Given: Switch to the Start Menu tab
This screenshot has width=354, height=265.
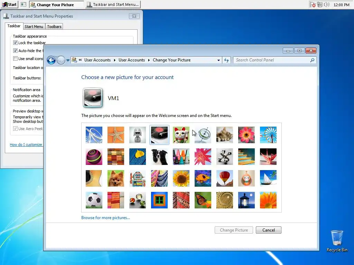Looking at the screenshot, I should pos(34,27).
